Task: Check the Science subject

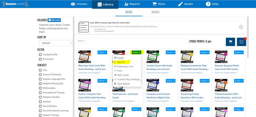Action: coord(40,102)
